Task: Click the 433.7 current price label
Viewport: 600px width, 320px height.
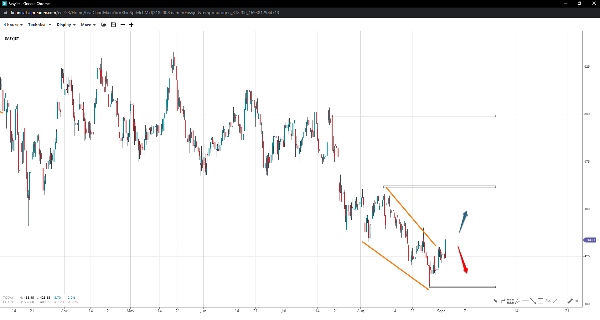Action: 591,240
